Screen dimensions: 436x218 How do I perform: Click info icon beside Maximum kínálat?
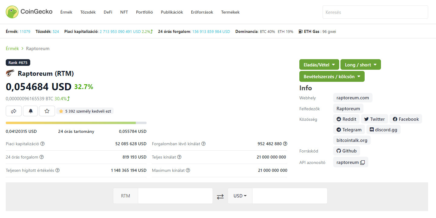point(188,170)
